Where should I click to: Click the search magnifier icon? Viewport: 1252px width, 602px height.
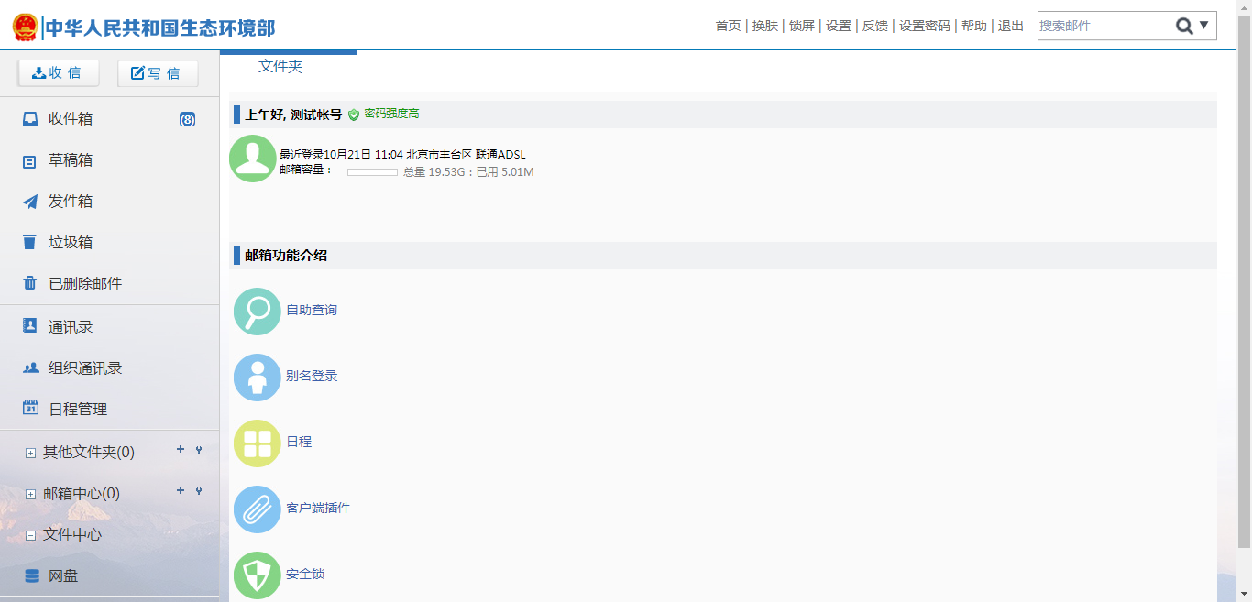(x=1184, y=26)
